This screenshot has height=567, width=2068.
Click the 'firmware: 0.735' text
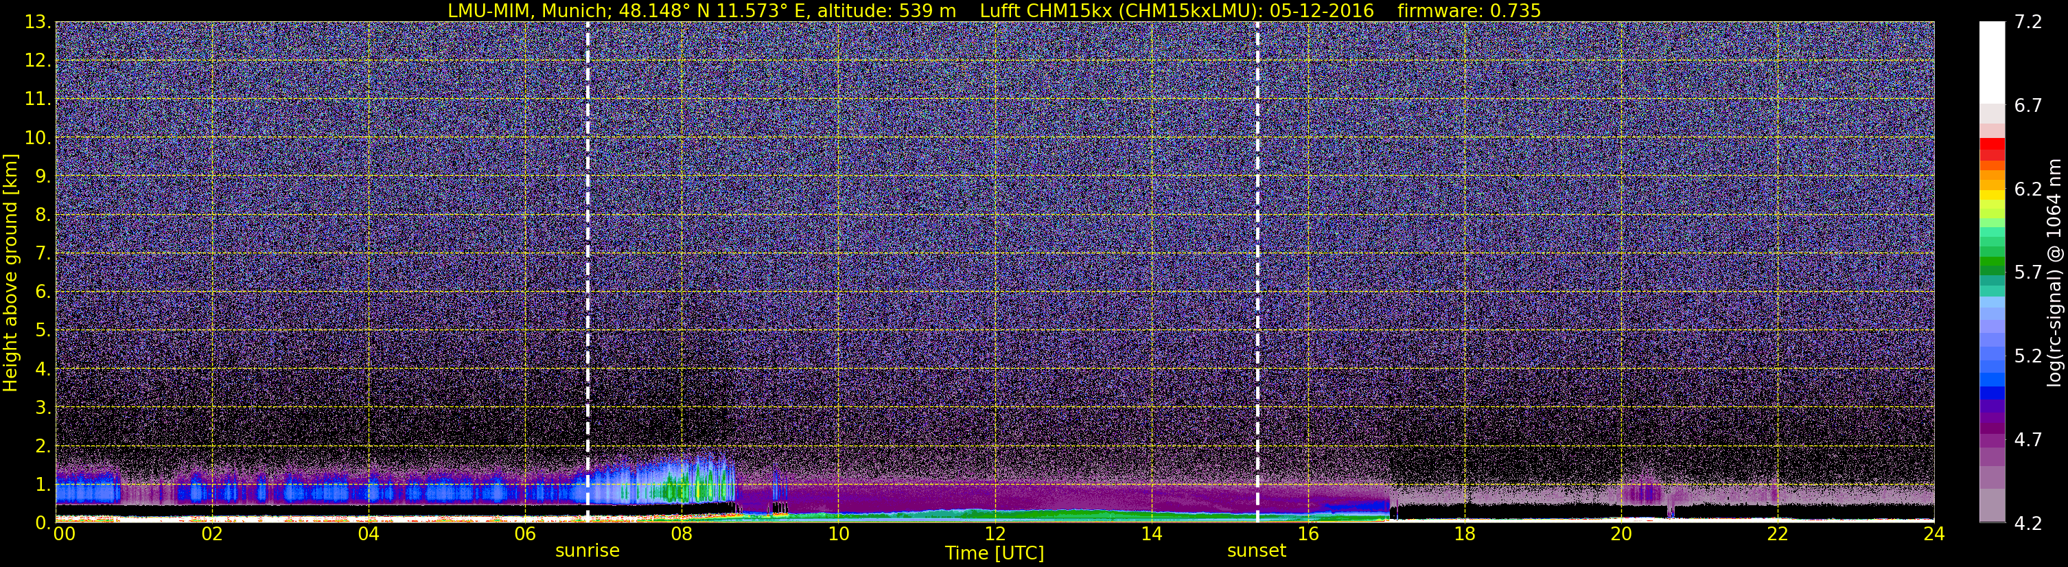[1468, 10]
